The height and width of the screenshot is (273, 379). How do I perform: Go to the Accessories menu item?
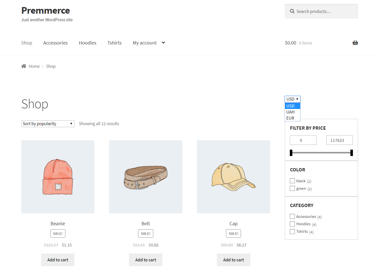tap(55, 43)
